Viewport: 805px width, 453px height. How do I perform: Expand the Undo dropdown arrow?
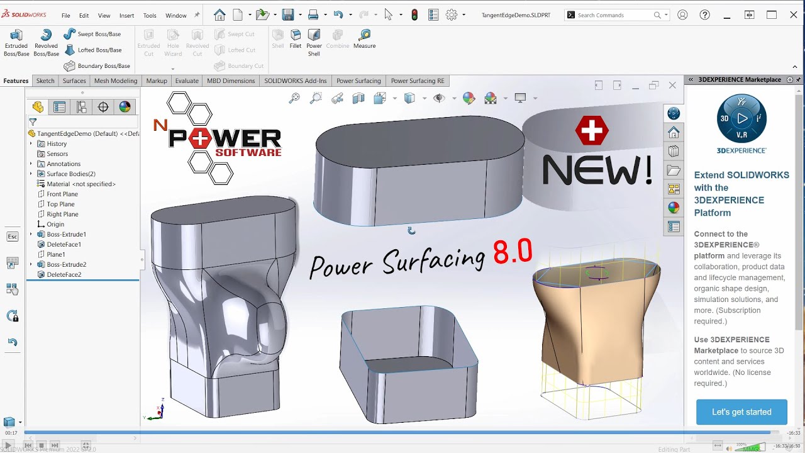[350, 14]
